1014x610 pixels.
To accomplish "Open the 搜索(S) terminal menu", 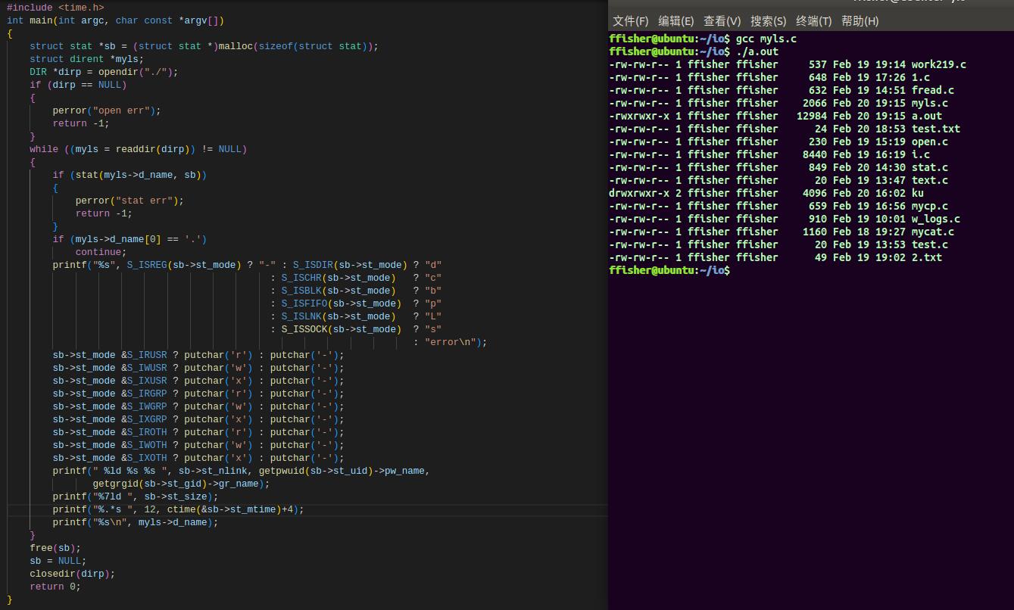I will 768,21.
